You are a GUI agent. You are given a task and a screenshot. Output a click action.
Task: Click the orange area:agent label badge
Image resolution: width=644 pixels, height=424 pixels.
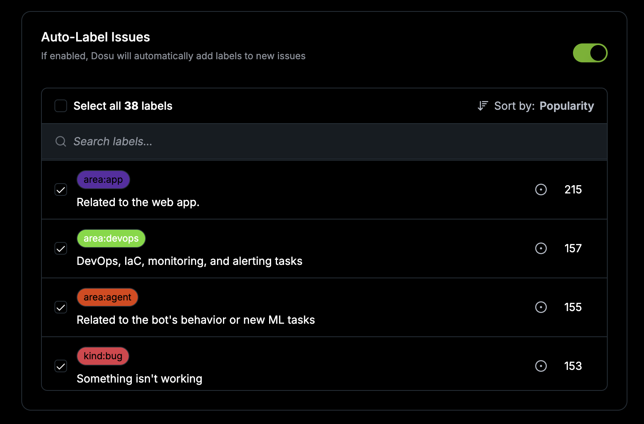coord(107,297)
